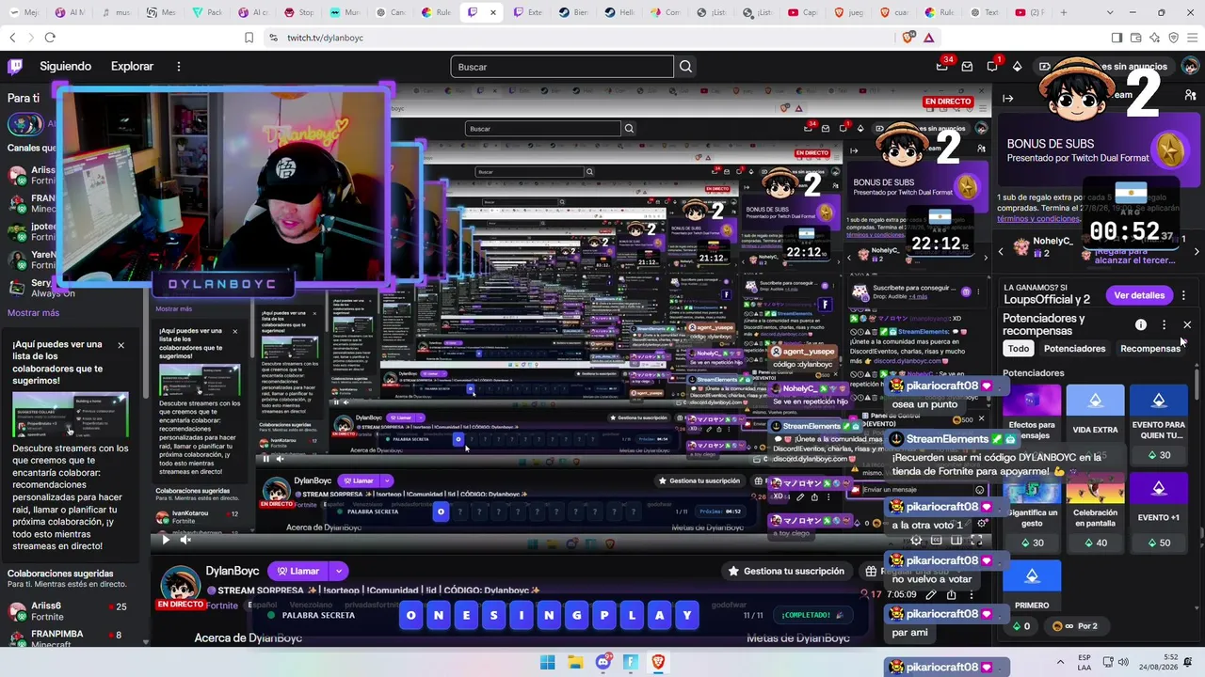Open Discord from the taskbar
This screenshot has height=677, width=1205.
click(x=603, y=662)
